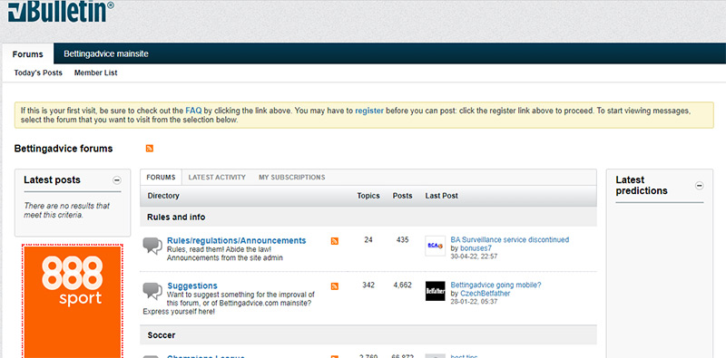Screen dimensions: 726x358
Task: Open the FAQ link in notice
Action: point(193,111)
